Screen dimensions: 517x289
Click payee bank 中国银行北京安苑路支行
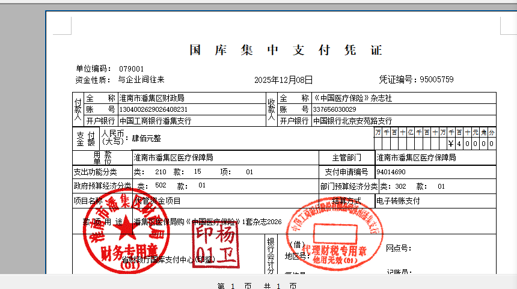tap(352, 121)
